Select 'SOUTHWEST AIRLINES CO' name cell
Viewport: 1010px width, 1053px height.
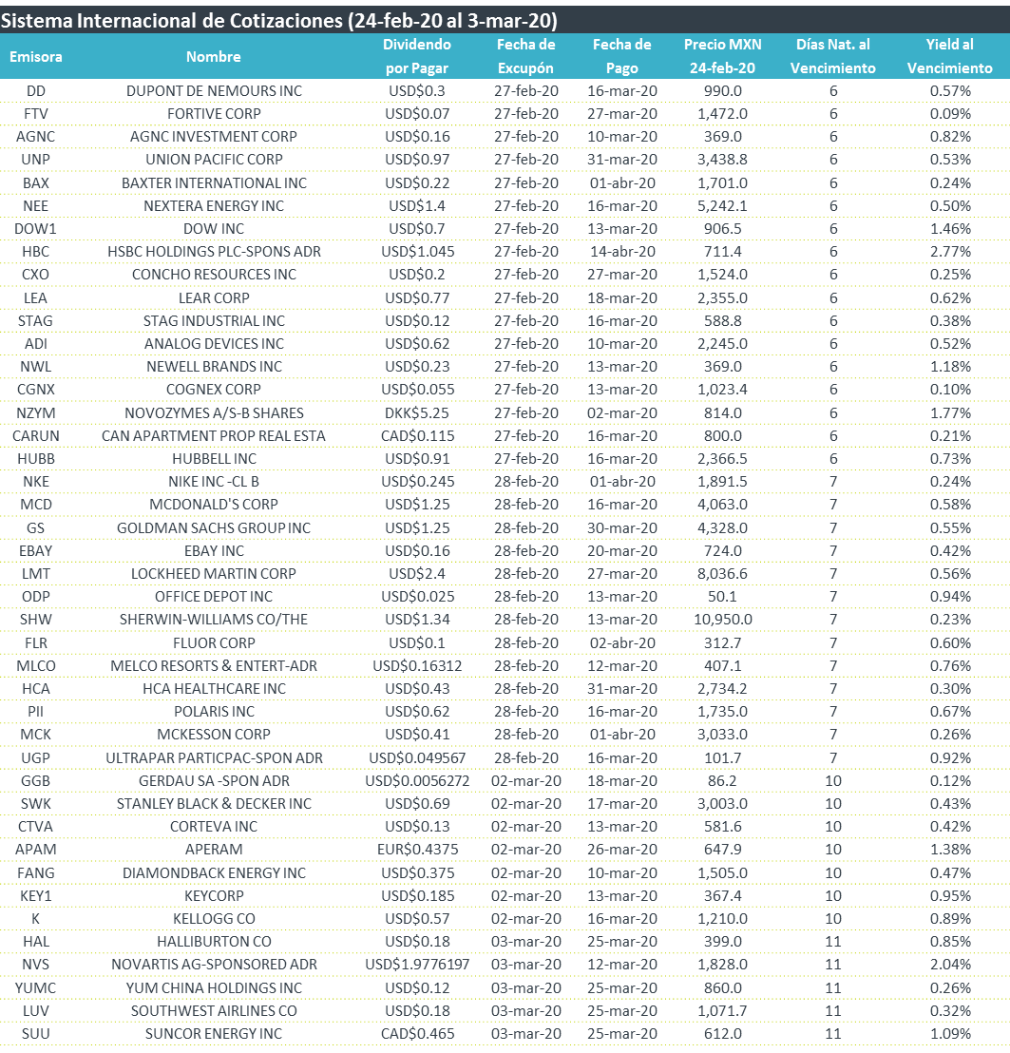214,1010
